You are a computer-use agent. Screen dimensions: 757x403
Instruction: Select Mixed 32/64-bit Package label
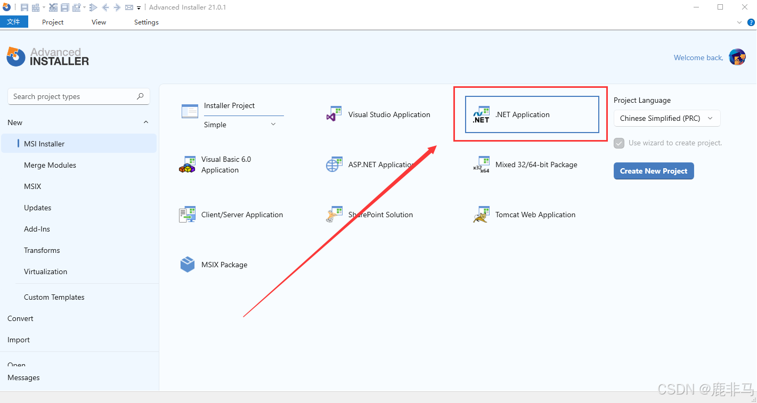pos(536,165)
